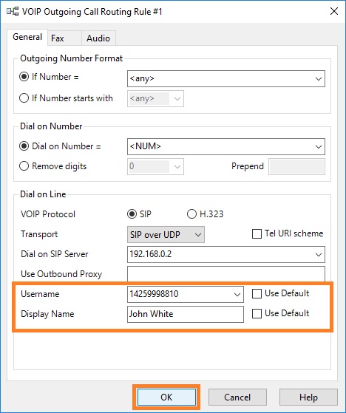346x413 pixels.
Task: Select the 'If Number starts with' option
Action: point(24,98)
